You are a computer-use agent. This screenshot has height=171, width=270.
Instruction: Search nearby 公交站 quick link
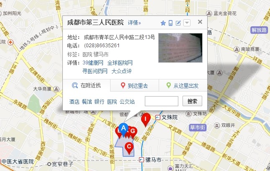click(127, 102)
